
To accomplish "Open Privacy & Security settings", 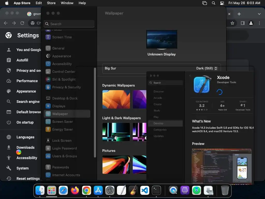I will pyautogui.click(x=67, y=87).
